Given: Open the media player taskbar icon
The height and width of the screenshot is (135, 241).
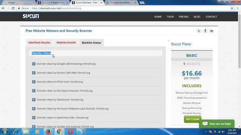Looking at the screenshot, I should pos(37,132).
